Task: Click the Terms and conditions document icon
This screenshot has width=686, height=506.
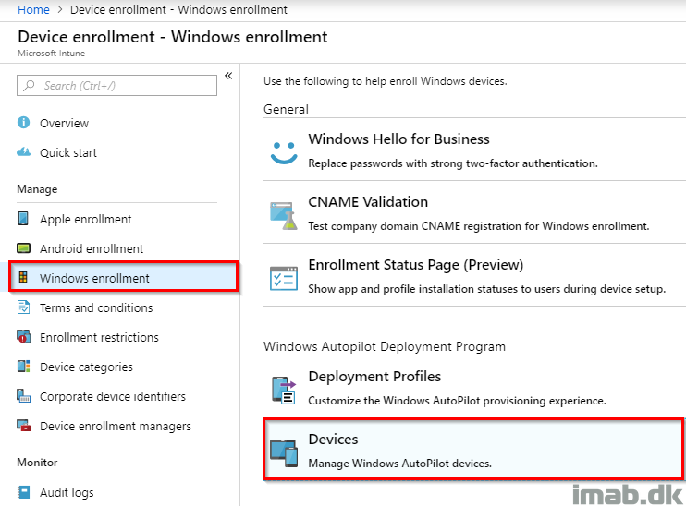Action: tap(24, 307)
